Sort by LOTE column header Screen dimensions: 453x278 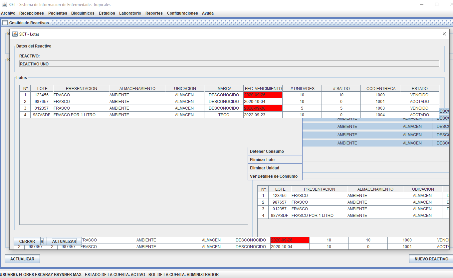pyautogui.click(x=42, y=88)
